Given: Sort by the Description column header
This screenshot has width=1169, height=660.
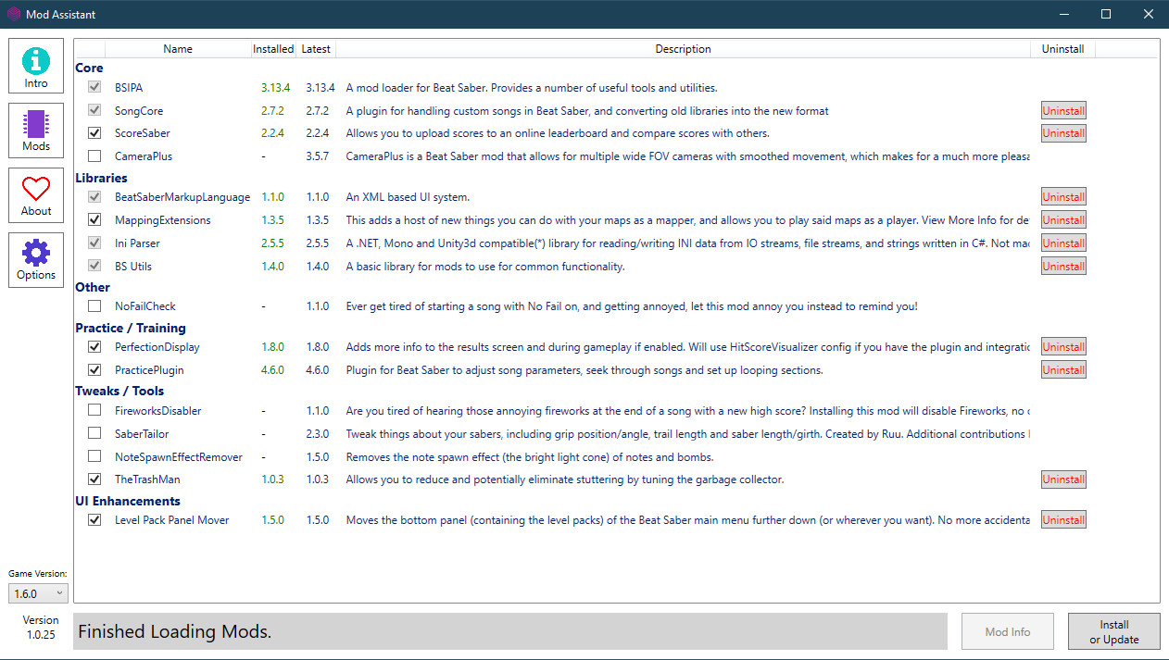Looking at the screenshot, I should (x=684, y=49).
